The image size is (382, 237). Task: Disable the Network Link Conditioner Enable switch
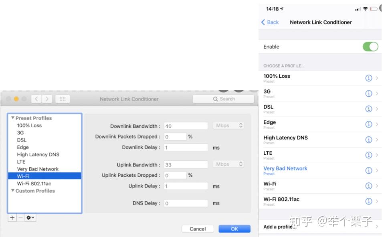370,47
